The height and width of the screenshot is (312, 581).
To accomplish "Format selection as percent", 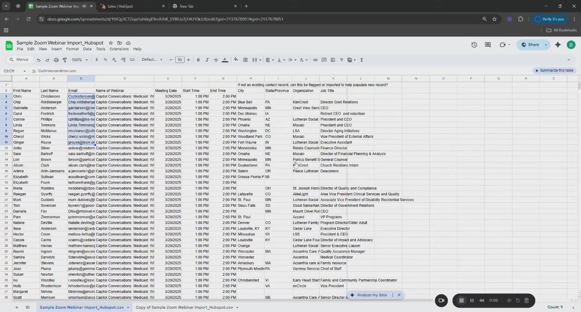I will coord(105,60).
